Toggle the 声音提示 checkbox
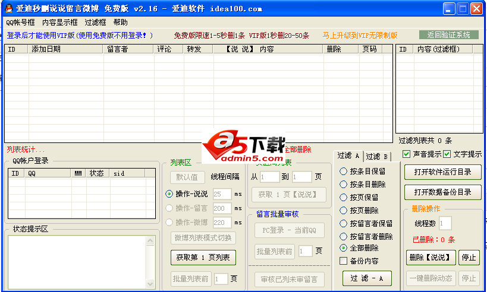Viewport: 487px width, 292px height. click(x=406, y=154)
